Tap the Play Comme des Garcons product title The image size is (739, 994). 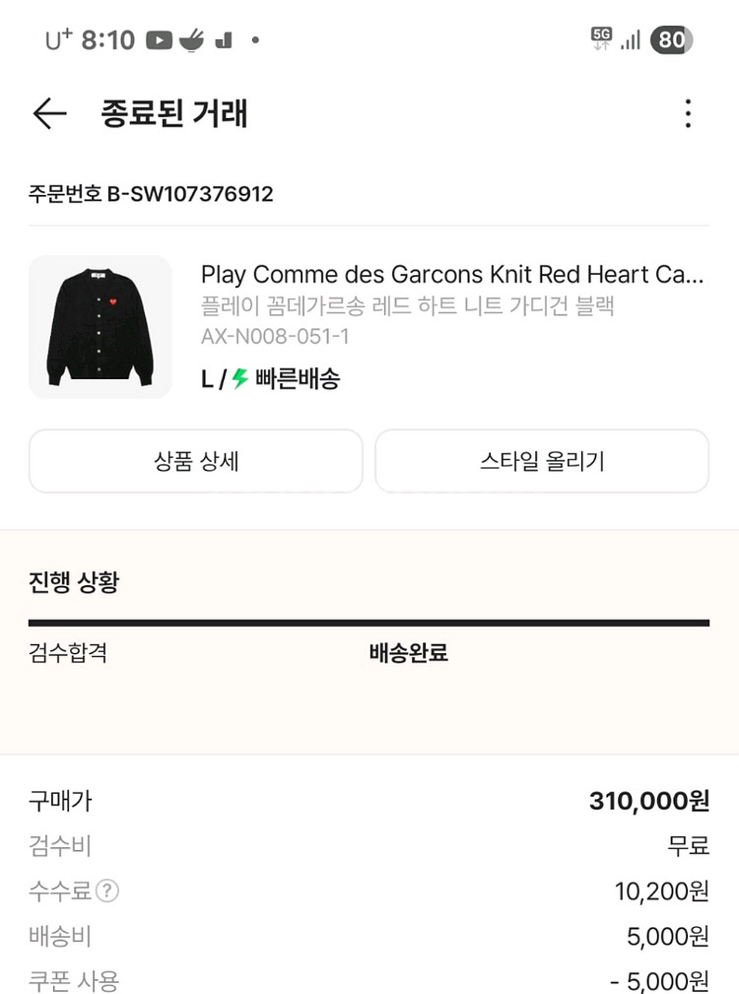tap(452, 274)
